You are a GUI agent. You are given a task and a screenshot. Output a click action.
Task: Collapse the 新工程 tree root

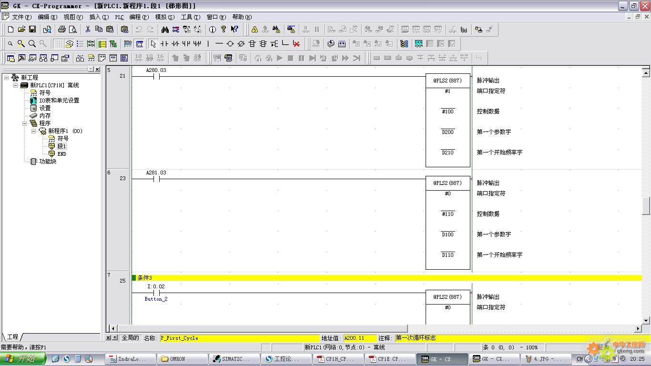6,77
